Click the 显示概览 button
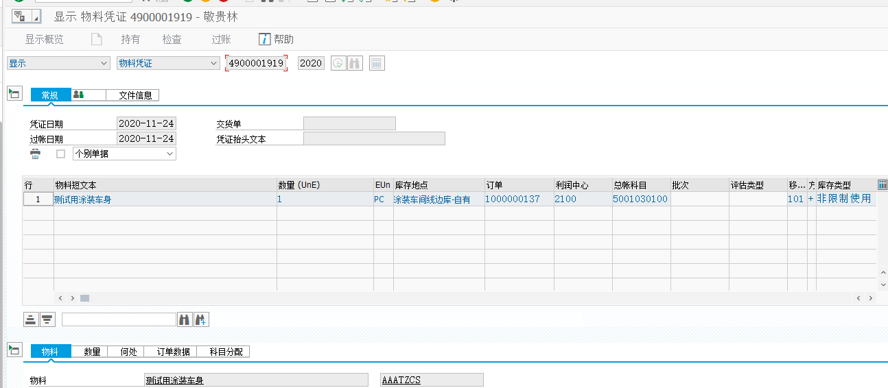 pyautogui.click(x=45, y=39)
